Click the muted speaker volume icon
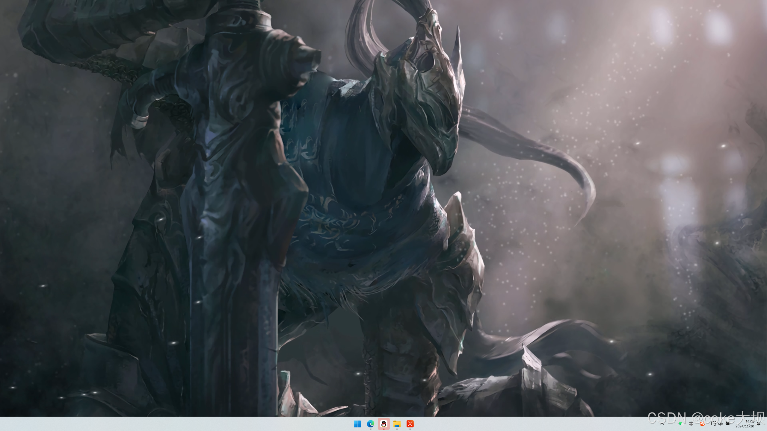Image resolution: width=767 pixels, height=431 pixels. pos(721,424)
